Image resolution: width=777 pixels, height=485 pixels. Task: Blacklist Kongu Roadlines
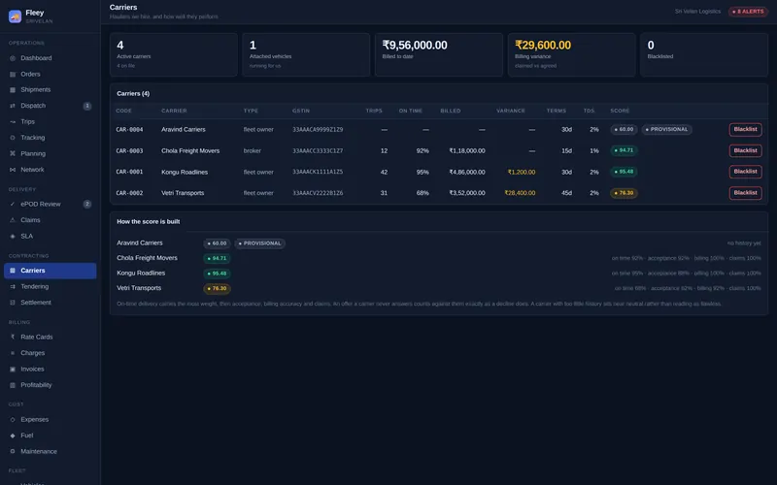tap(745, 172)
